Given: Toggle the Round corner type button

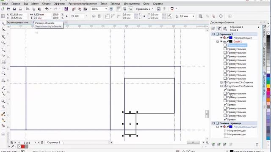Looking at the screenshot, I should [107, 16].
